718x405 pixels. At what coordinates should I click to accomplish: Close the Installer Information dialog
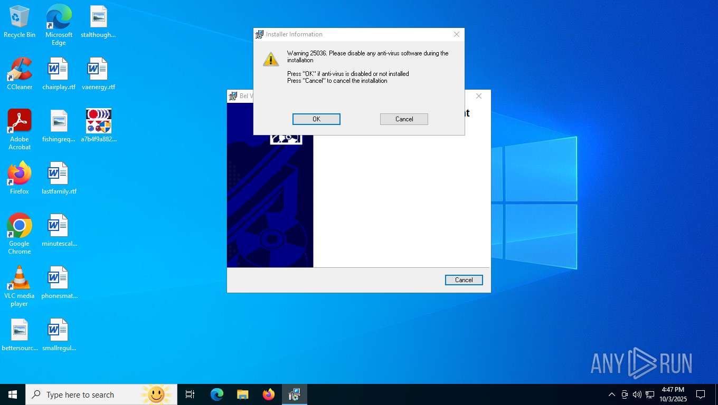(x=457, y=34)
